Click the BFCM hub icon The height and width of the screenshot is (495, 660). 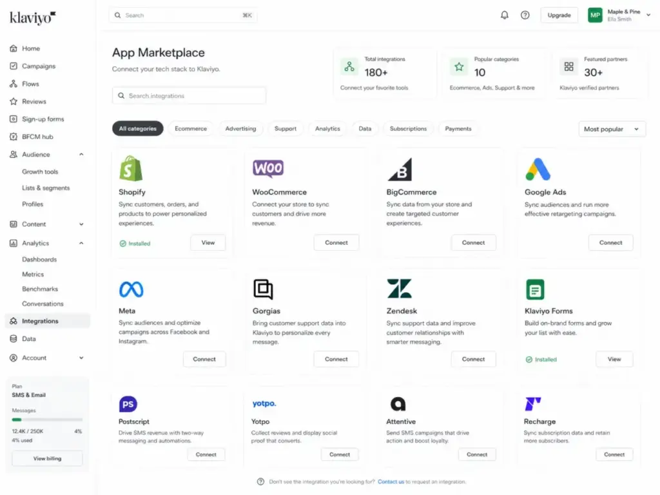(14, 137)
